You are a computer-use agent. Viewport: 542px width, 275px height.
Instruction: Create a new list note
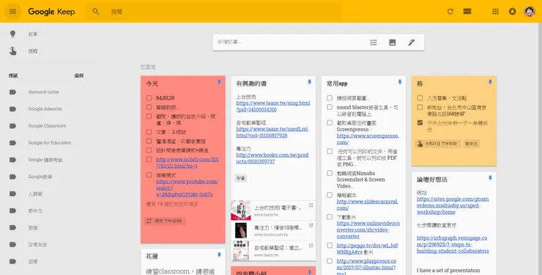click(x=374, y=43)
